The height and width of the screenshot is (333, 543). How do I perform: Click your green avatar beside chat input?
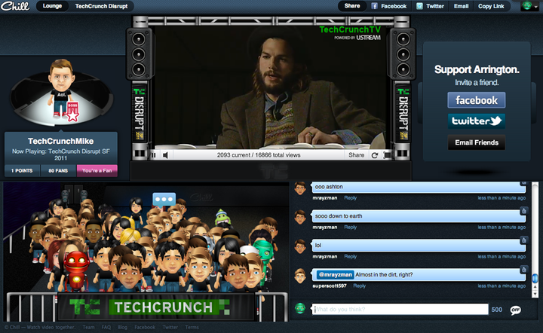point(300,308)
